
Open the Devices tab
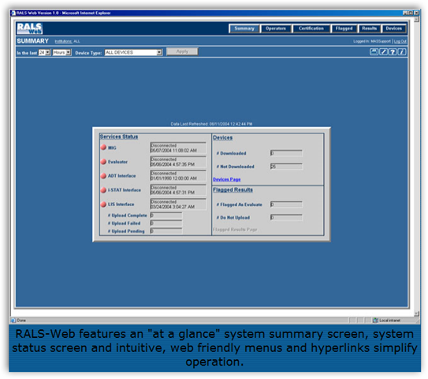pyautogui.click(x=394, y=28)
